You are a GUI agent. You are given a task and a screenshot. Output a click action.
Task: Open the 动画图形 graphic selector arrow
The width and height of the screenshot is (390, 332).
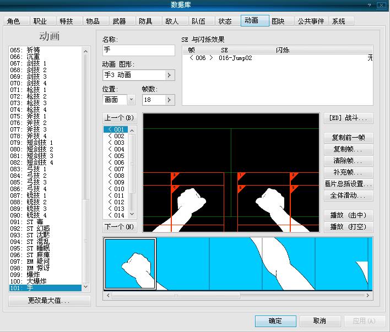(x=169, y=75)
